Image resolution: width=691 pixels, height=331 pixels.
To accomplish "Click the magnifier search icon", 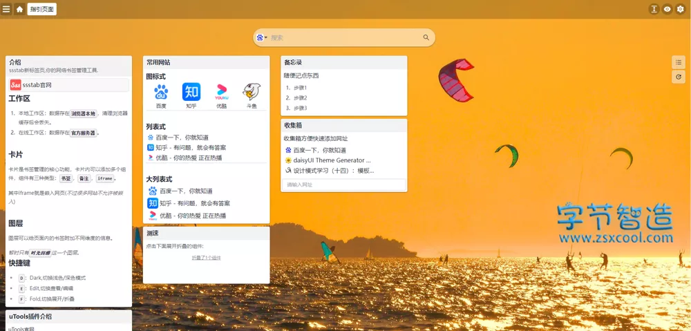I will pos(426,37).
